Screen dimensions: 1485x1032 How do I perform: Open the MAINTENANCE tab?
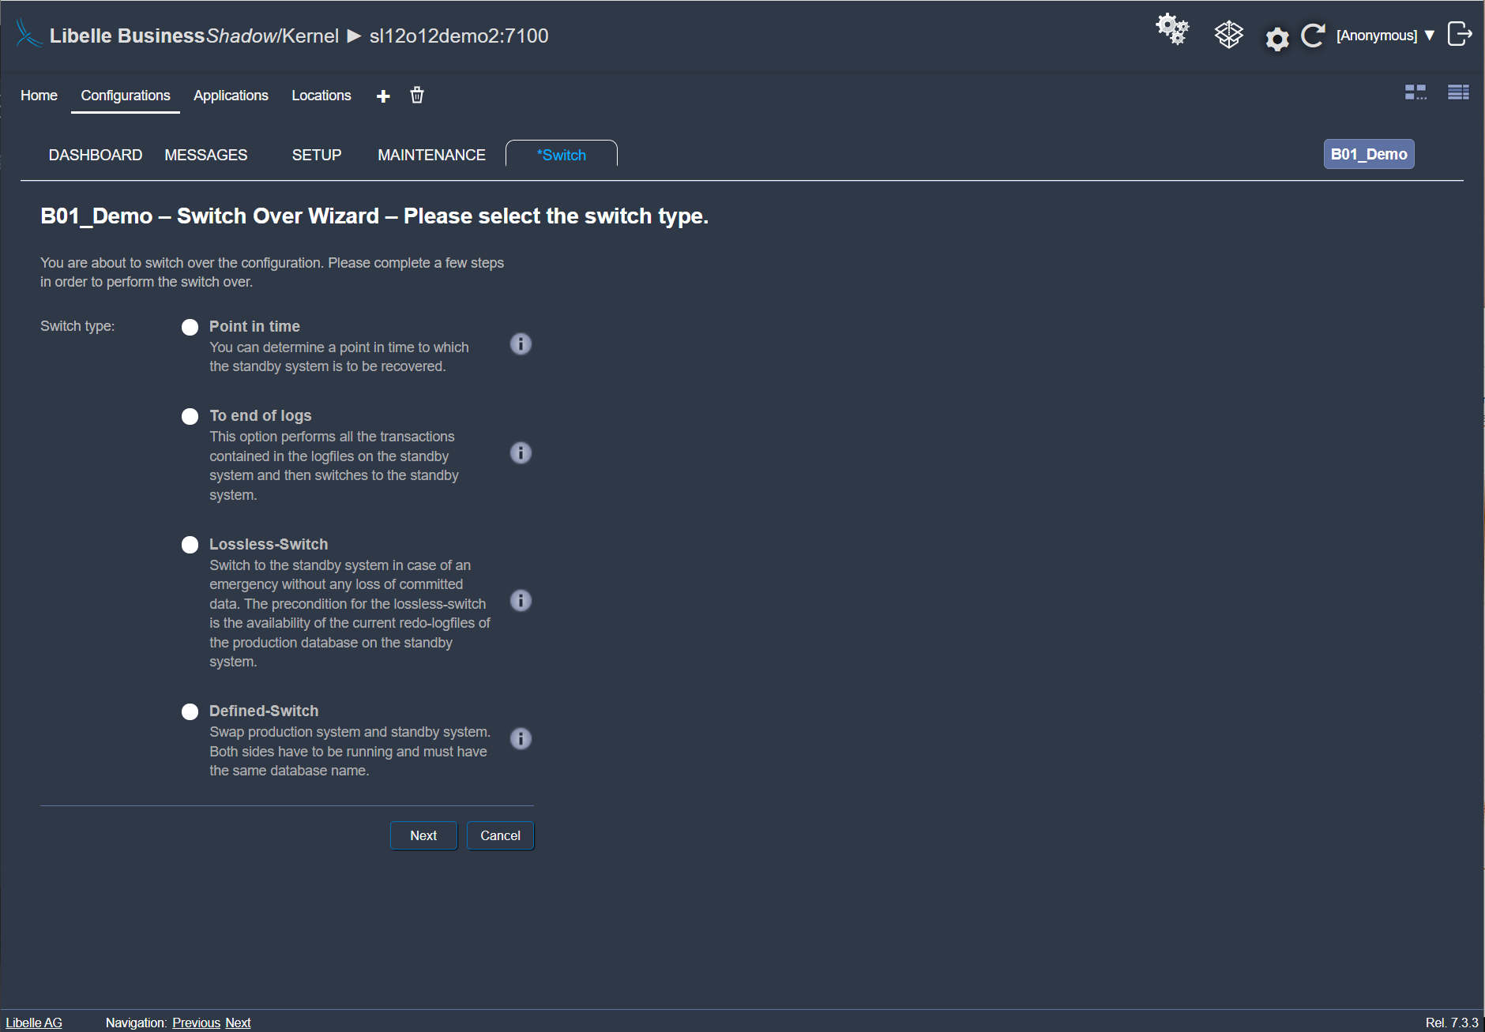point(431,156)
